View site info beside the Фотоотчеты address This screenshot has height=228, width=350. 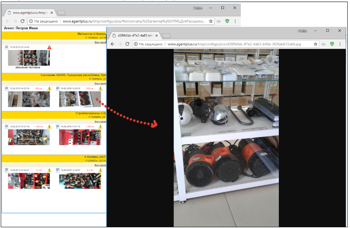pos(31,21)
